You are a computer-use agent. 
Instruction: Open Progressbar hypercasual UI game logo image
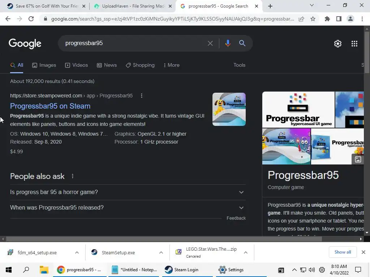tap(298, 110)
